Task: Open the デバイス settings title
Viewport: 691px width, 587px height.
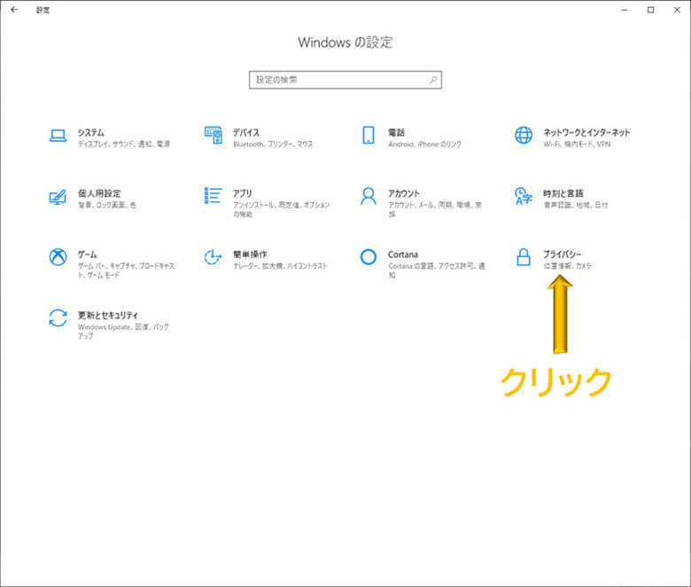Action: 246,132
